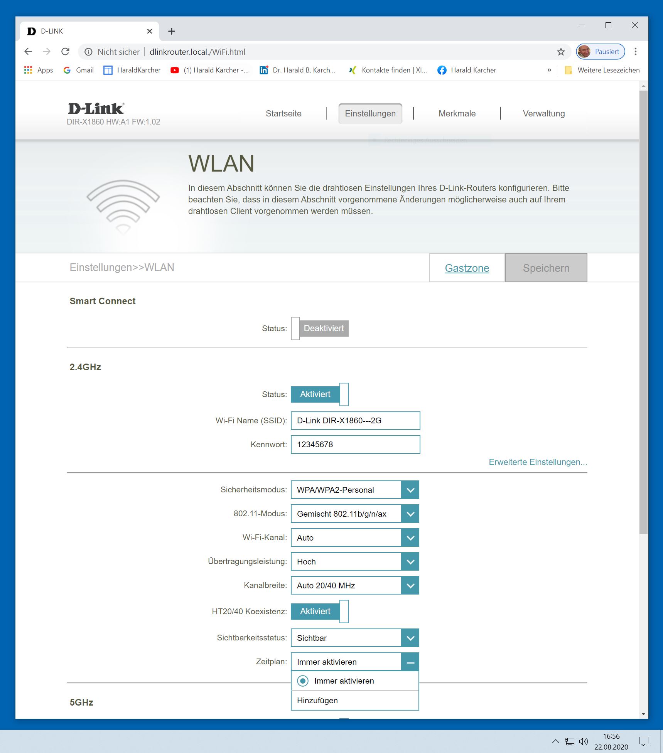This screenshot has width=663, height=753.
Task: Open the Xing Kontakte finden bookmark
Action: (x=388, y=70)
